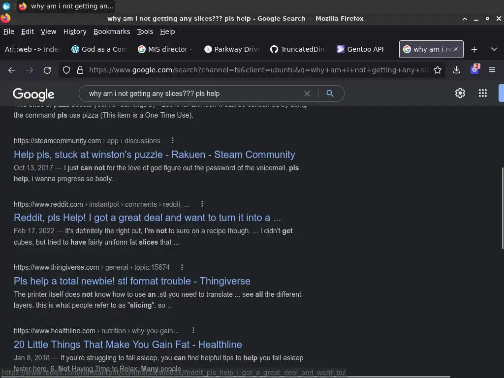Go back to the previous page
This screenshot has width=504, height=378.
point(12,70)
